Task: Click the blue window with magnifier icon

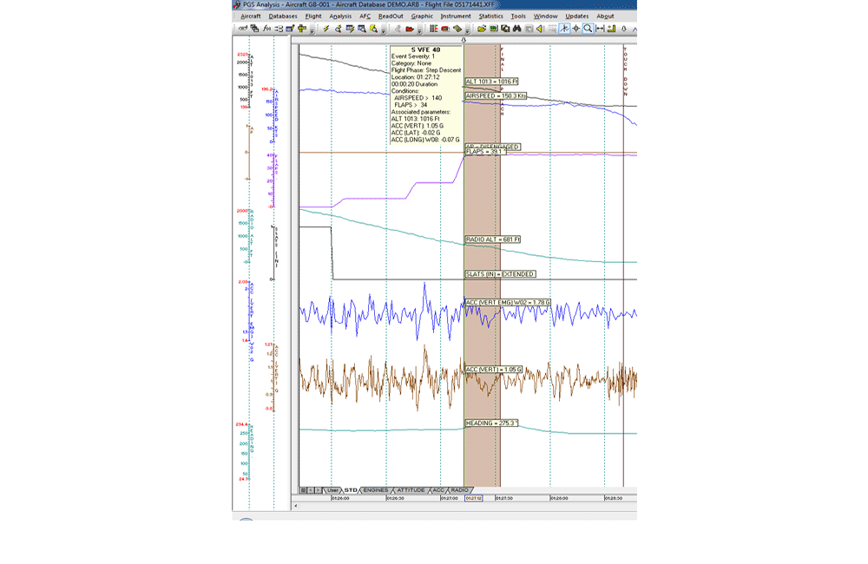Action: [362, 29]
